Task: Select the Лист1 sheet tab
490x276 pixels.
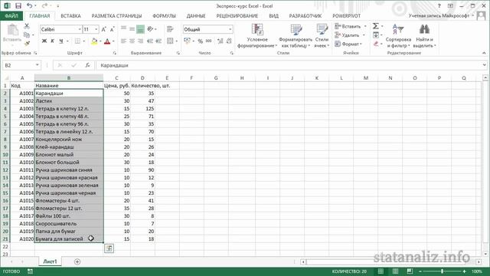Action: pos(50,261)
